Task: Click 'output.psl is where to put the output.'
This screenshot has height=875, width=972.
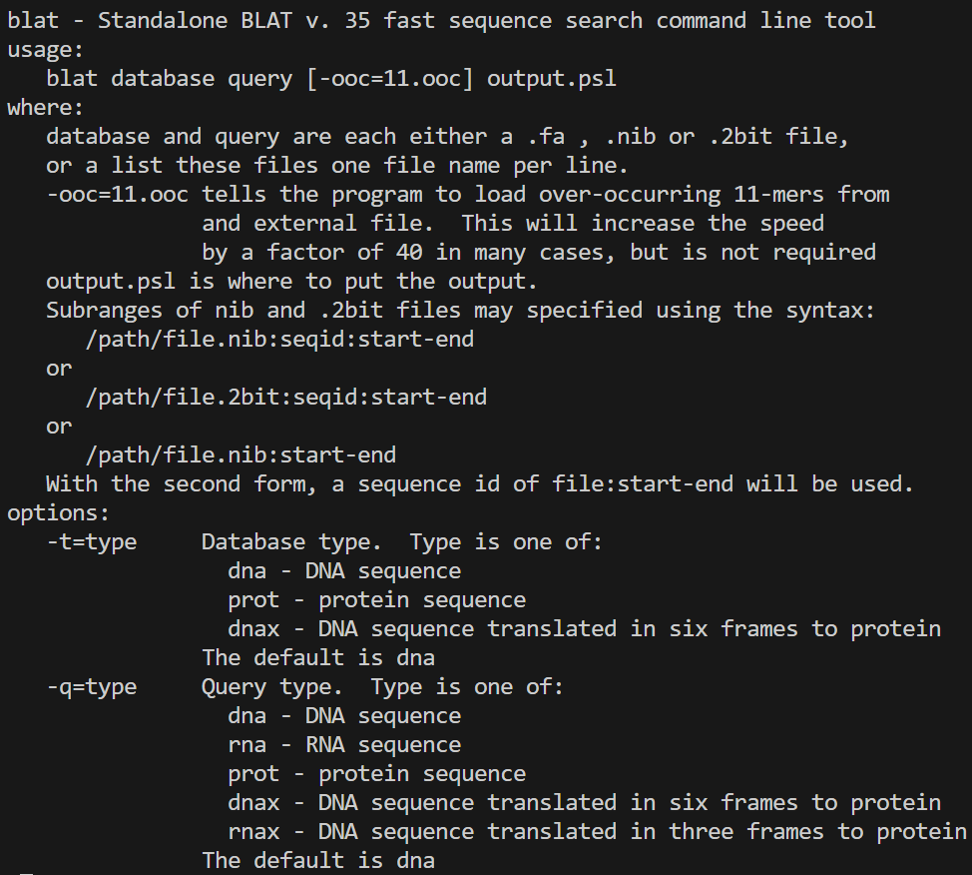Action: click(x=291, y=282)
